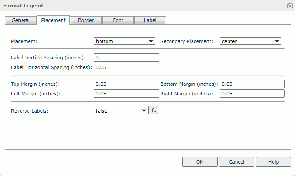This screenshot has height=176, width=295.
Task: Open the Reverse Labels dropdown
Action: tap(121, 111)
